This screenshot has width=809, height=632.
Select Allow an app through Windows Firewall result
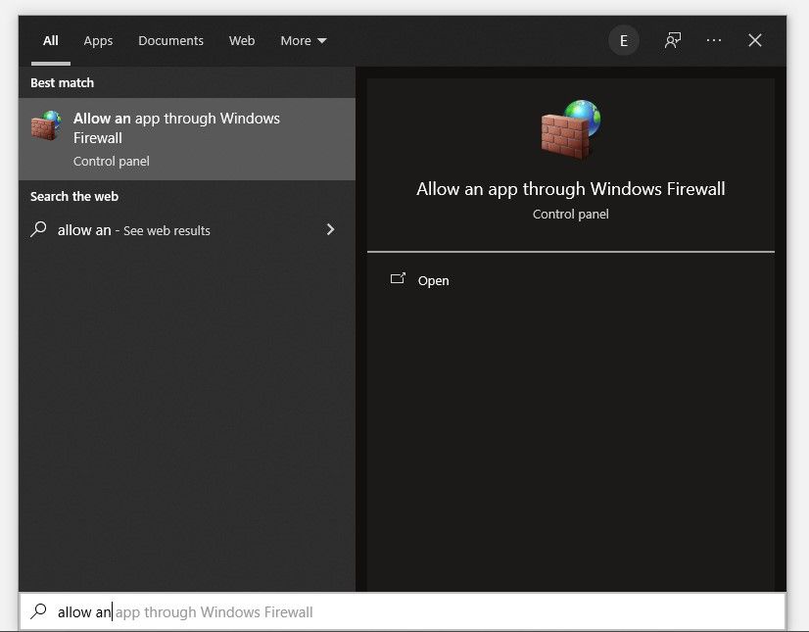187,139
